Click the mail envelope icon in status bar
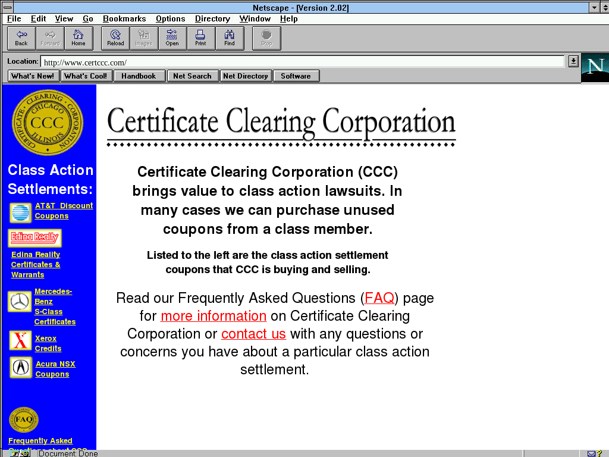This screenshot has width=609, height=457. pos(591,453)
